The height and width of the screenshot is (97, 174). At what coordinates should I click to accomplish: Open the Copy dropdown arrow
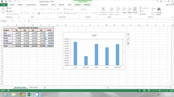(x=14, y=11)
